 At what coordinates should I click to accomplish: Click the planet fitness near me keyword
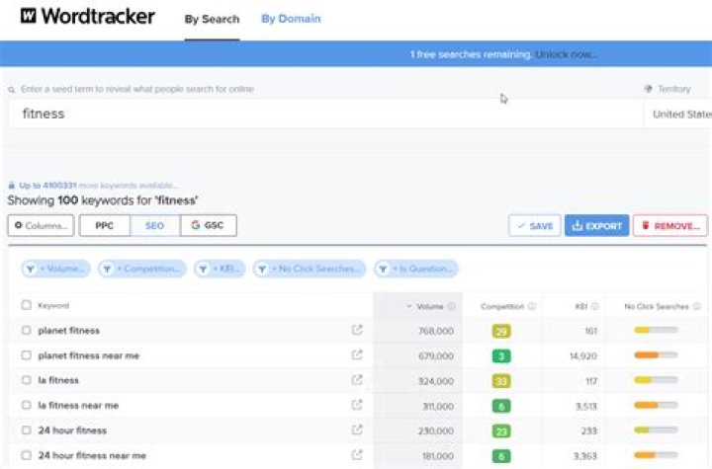(x=89, y=355)
